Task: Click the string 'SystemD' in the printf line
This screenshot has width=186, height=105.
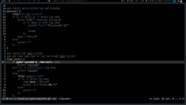Action: pos(33,65)
